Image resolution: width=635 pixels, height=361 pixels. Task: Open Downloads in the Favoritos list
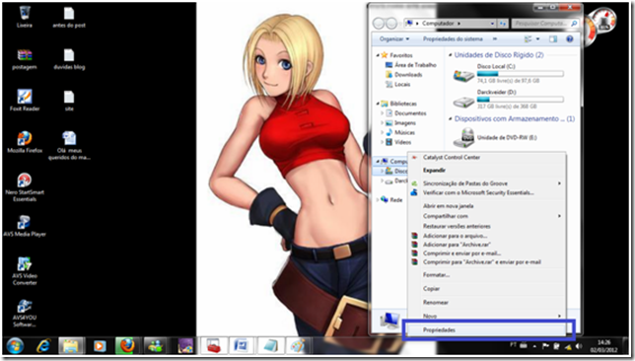pyautogui.click(x=403, y=75)
